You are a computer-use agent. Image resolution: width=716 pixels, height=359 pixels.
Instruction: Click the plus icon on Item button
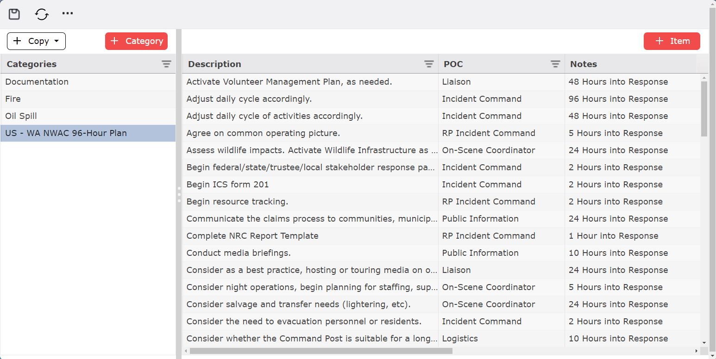pos(659,41)
